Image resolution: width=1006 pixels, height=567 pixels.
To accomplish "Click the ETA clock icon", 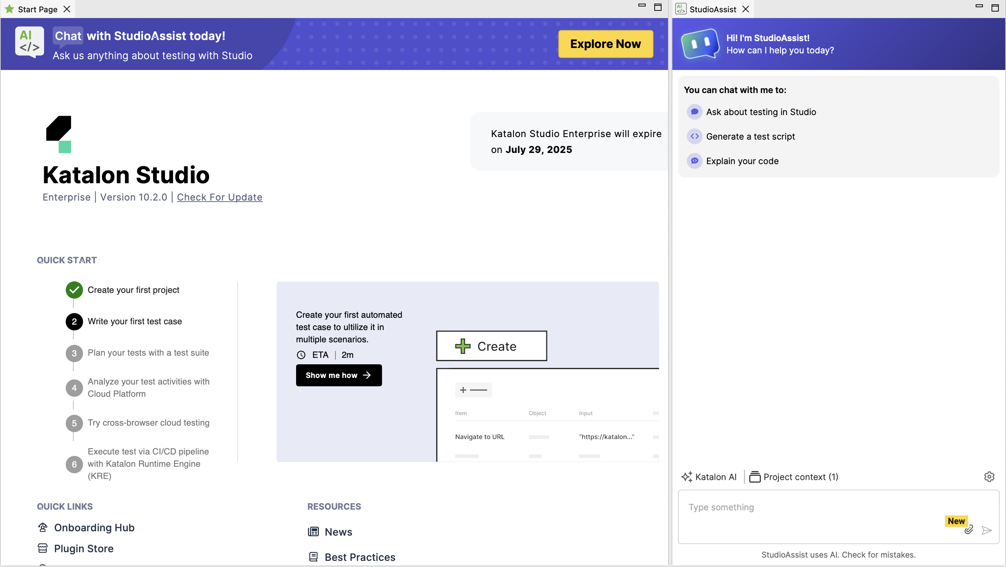I will tap(301, 355).
